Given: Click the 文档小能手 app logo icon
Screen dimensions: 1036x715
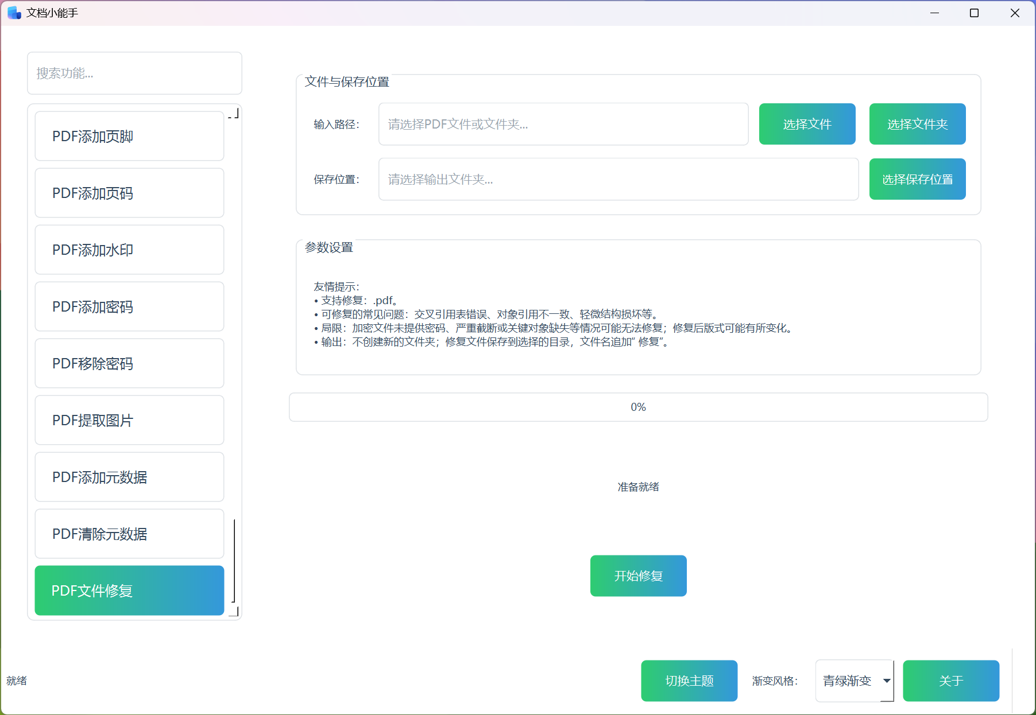Looking at the screenshot, I should click(13, 12).
